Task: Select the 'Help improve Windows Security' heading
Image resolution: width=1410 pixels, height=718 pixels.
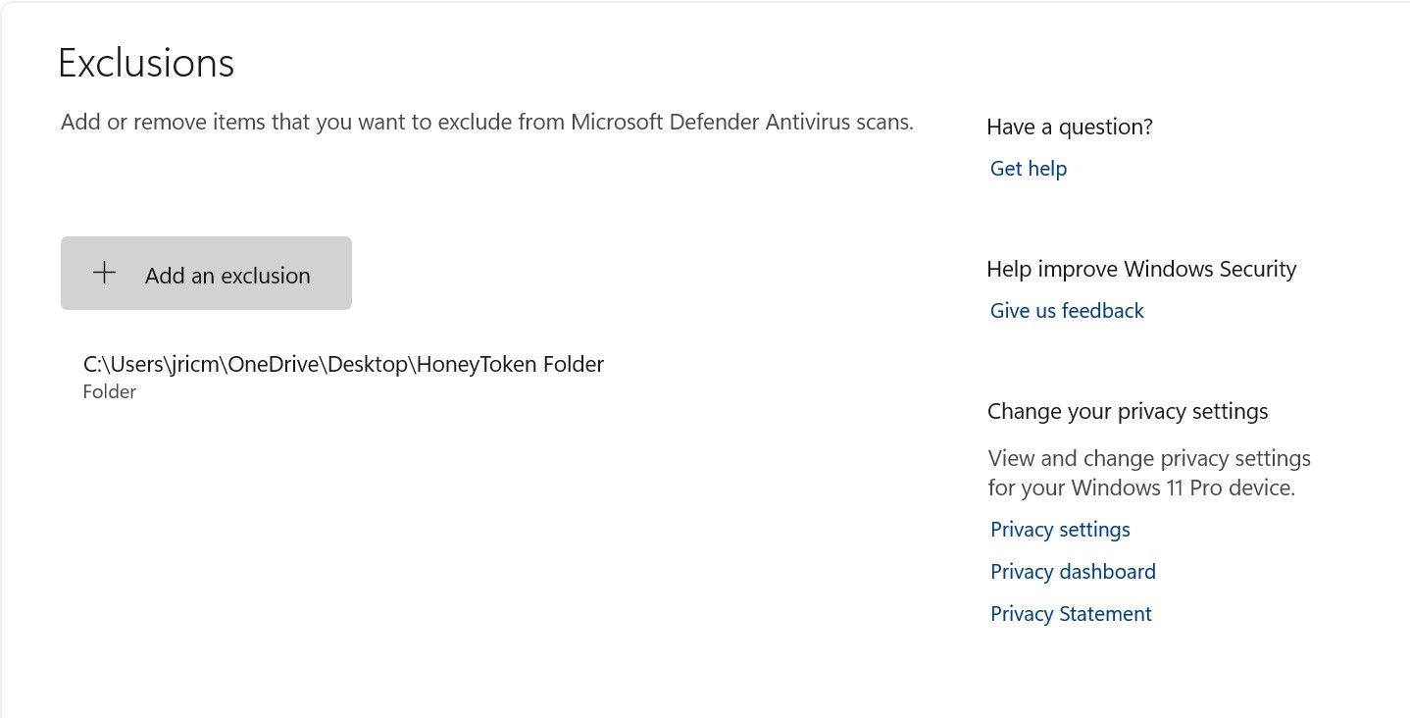Action: [x=1141, y=269]
